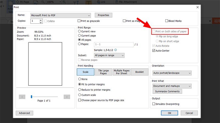
Task: Click the Pages range input field
Action: (113, 44)
